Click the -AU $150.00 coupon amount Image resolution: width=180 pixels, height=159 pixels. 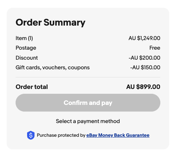pyautogui.click(x=145, y=67)
